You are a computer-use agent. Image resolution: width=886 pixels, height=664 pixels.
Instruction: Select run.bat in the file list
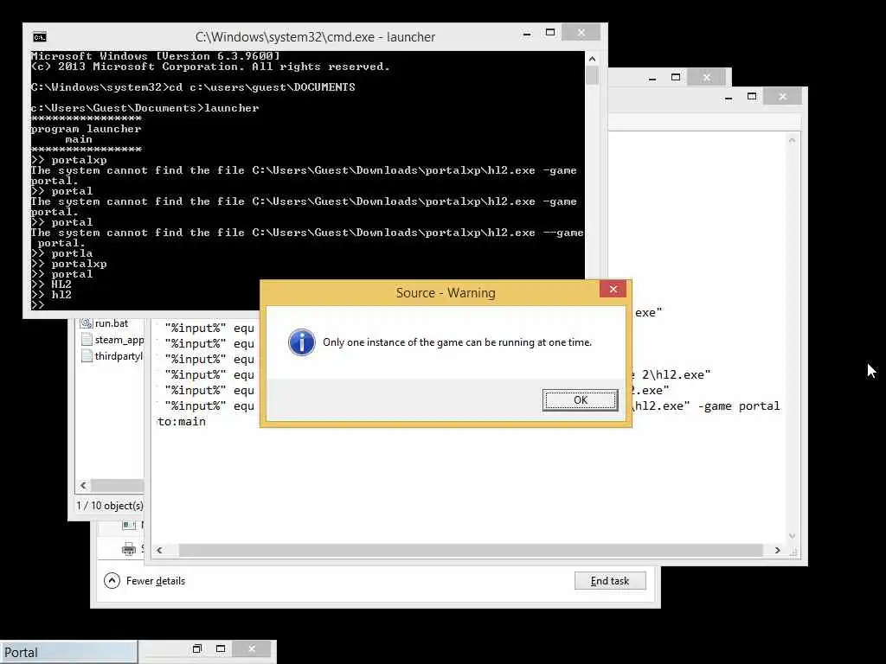pos(112,323)
